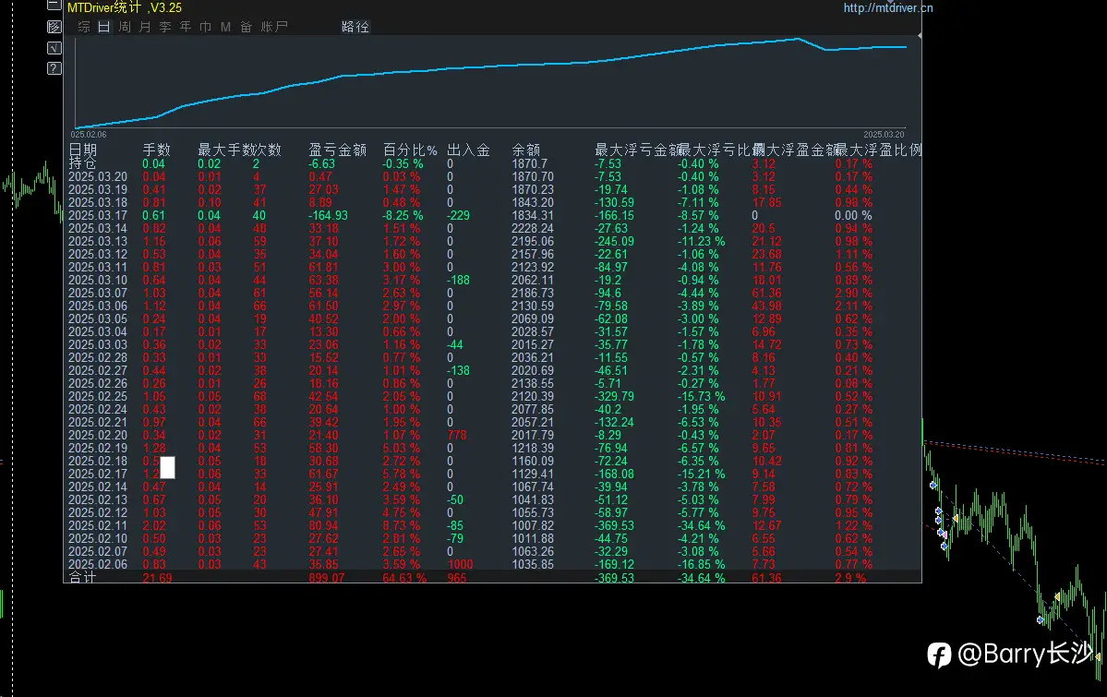Select the 日 (daily) statistics tab
This screenshot has width=1107, height=697.
point(103,27)
